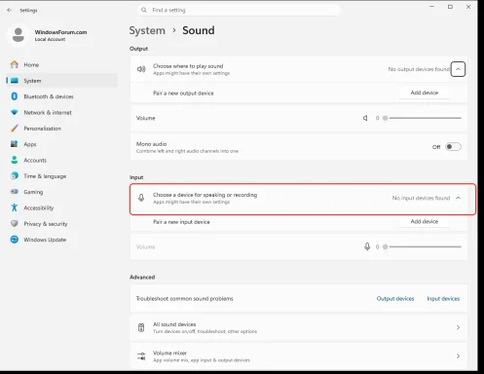Click the Gaming controller icon
Viewport: 484px width, 374px height.
pyautogui.click(x=15, y=192)
